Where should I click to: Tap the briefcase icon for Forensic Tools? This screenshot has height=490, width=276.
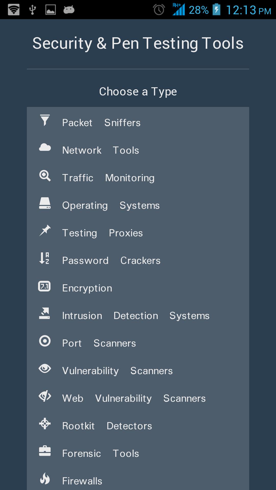coord(45,451)
